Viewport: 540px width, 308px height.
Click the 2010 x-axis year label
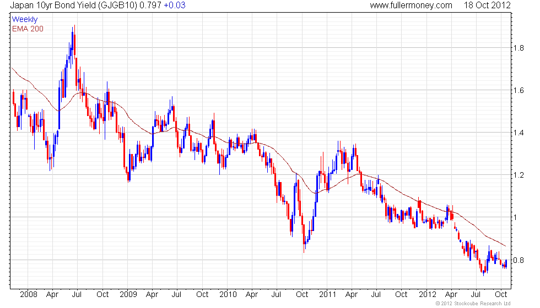tap(228, 294)
